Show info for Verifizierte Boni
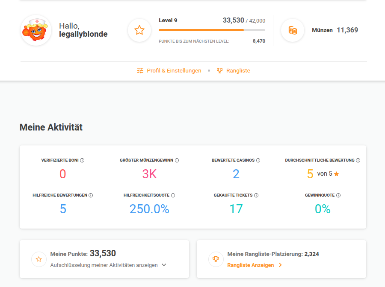Image resolution: width=385 pixels, height=287 pixels. (82, 160)
